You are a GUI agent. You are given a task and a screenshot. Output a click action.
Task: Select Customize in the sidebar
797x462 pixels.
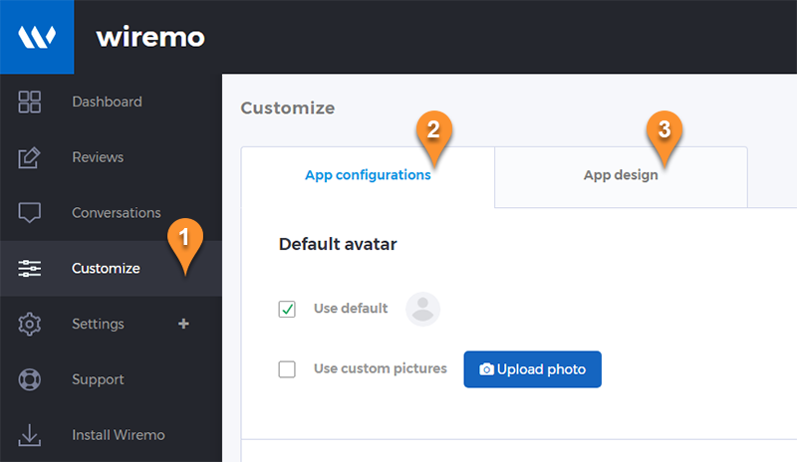(111, 269)
